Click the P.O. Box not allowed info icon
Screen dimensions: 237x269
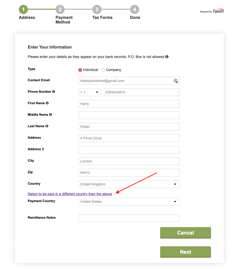point(167,57)
